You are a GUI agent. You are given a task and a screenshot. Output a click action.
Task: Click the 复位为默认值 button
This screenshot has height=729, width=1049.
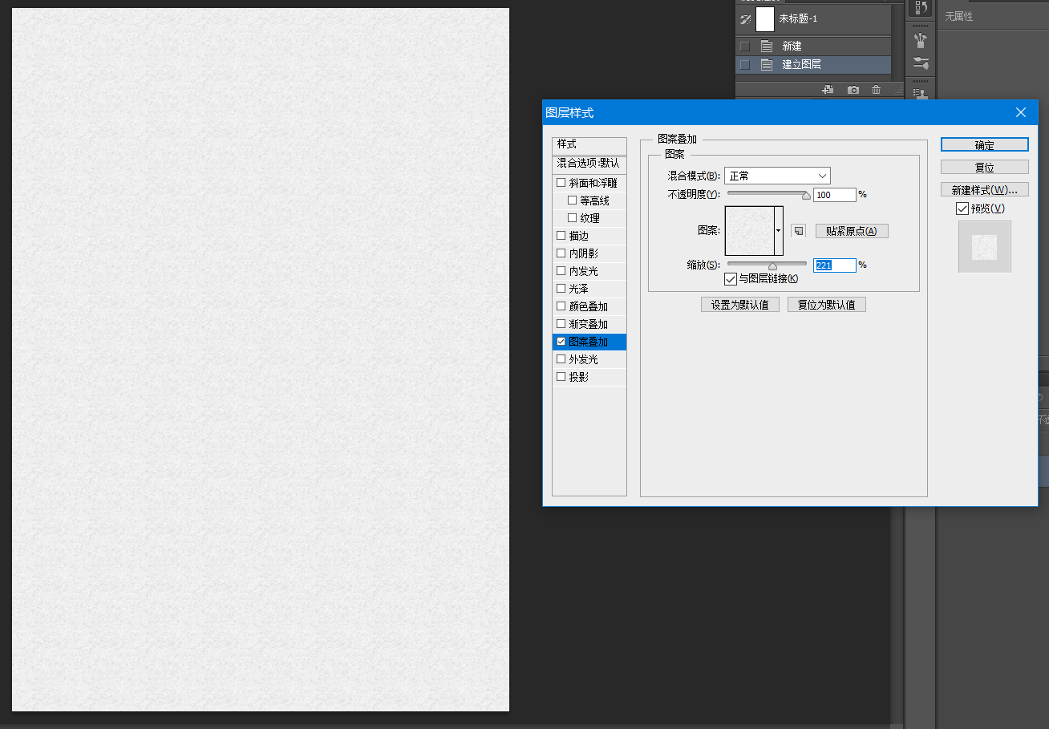(827, 305)
